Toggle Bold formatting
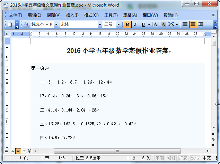The image size is (220, 164). (x=127, y=25)
